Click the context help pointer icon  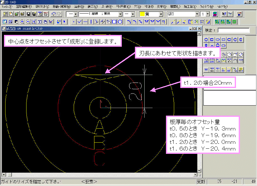pos(224,14)
